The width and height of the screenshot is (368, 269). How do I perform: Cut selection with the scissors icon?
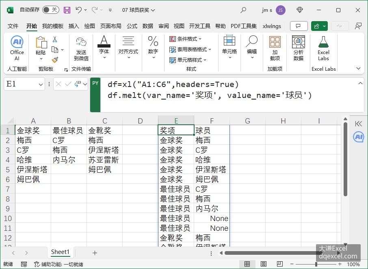(55, 39)
